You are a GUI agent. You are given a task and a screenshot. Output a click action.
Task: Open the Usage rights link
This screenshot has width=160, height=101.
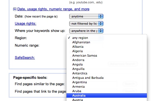25,24
